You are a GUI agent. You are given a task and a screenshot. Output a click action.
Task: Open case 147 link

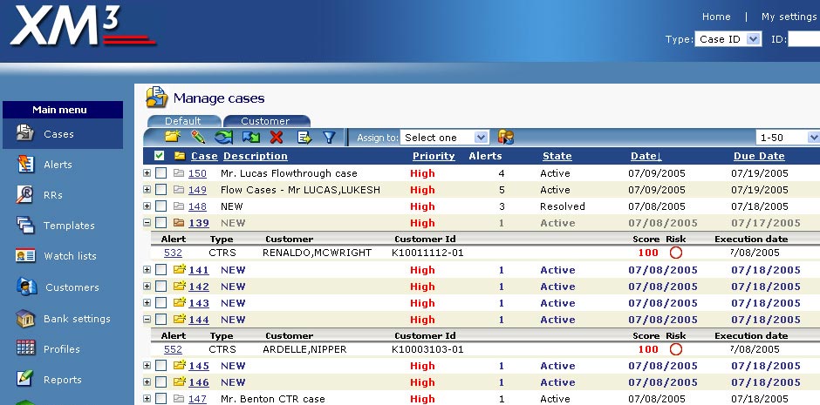[x=197, y=399]
